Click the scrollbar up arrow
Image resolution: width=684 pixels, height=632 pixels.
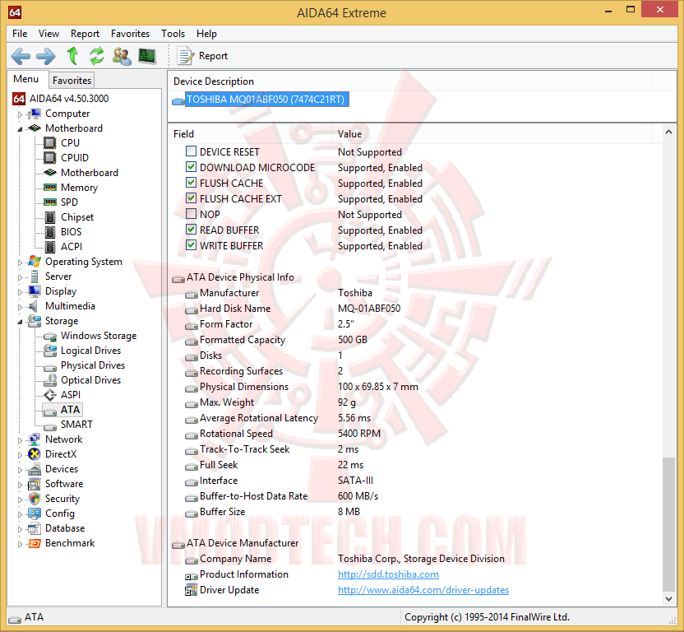[668, 132]
